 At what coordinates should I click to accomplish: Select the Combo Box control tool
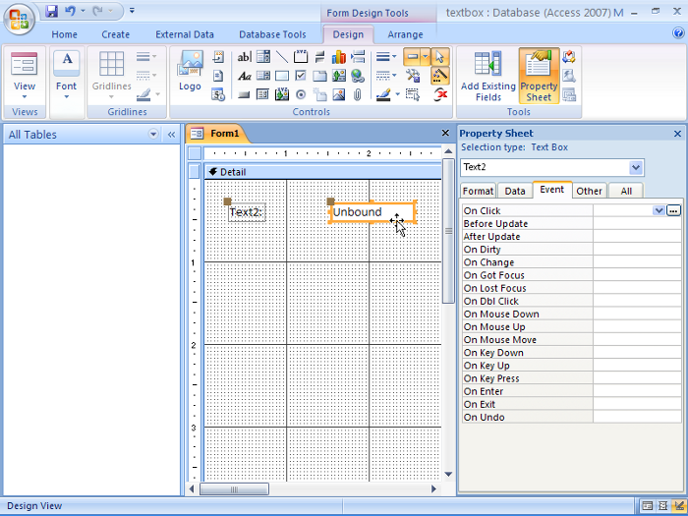coord(263,57)
